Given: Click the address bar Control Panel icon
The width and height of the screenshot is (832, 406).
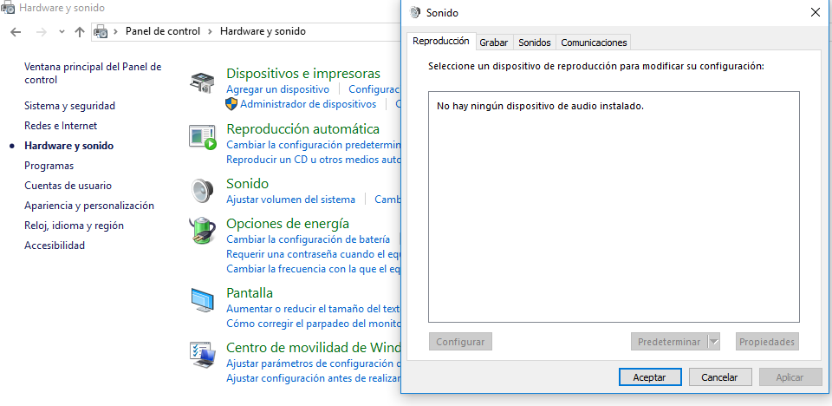Looking at the screenshot, I should coord(101,31).
